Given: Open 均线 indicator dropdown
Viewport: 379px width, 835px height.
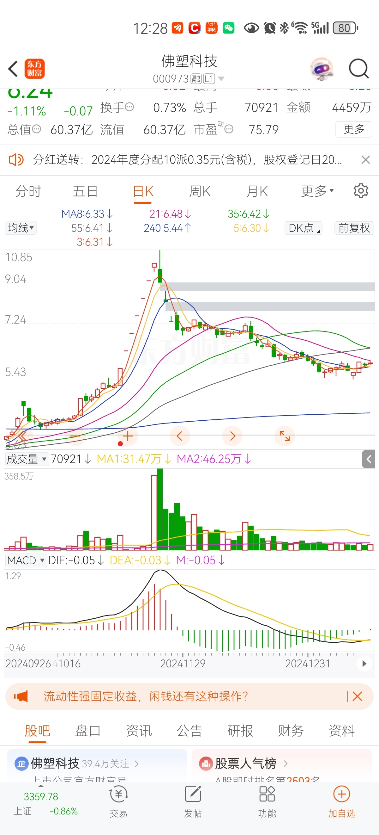Looking at the screenshot, I should click(21, 228).
